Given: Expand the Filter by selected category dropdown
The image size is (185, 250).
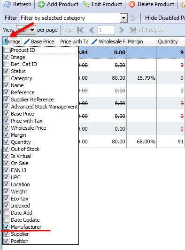Looking at the screenshot, I should coord(123,18).
